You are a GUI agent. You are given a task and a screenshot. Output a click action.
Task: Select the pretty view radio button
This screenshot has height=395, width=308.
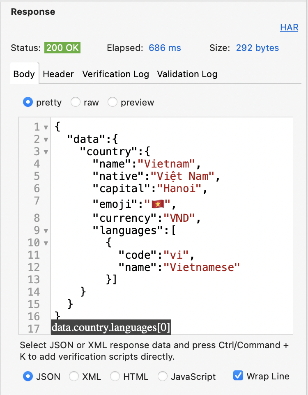pyautogui.click(x=28, y=102)
